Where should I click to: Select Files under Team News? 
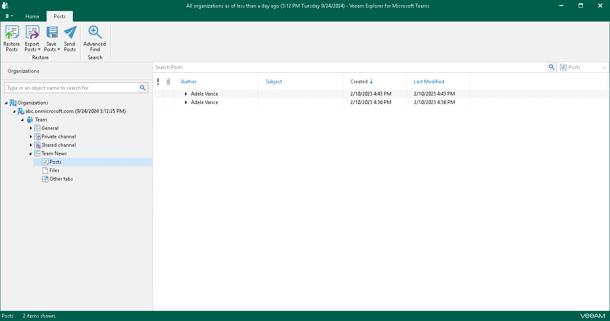(x=54, y=170)
